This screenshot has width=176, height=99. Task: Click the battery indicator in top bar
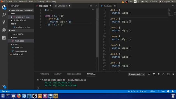coord(142,2)
